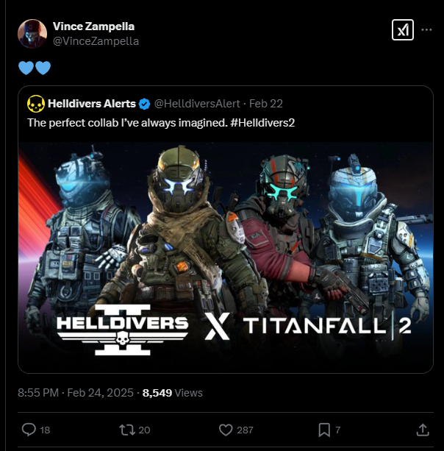
Task: Click the Grok icon at top right
Action: [401, 30]
